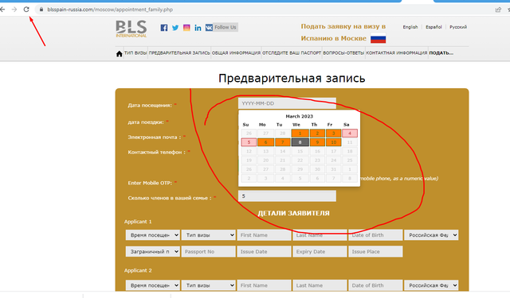Screen dimensions: 510x298
Task: Pick March 3 in the calendar
Action: [x=333, y=134]
